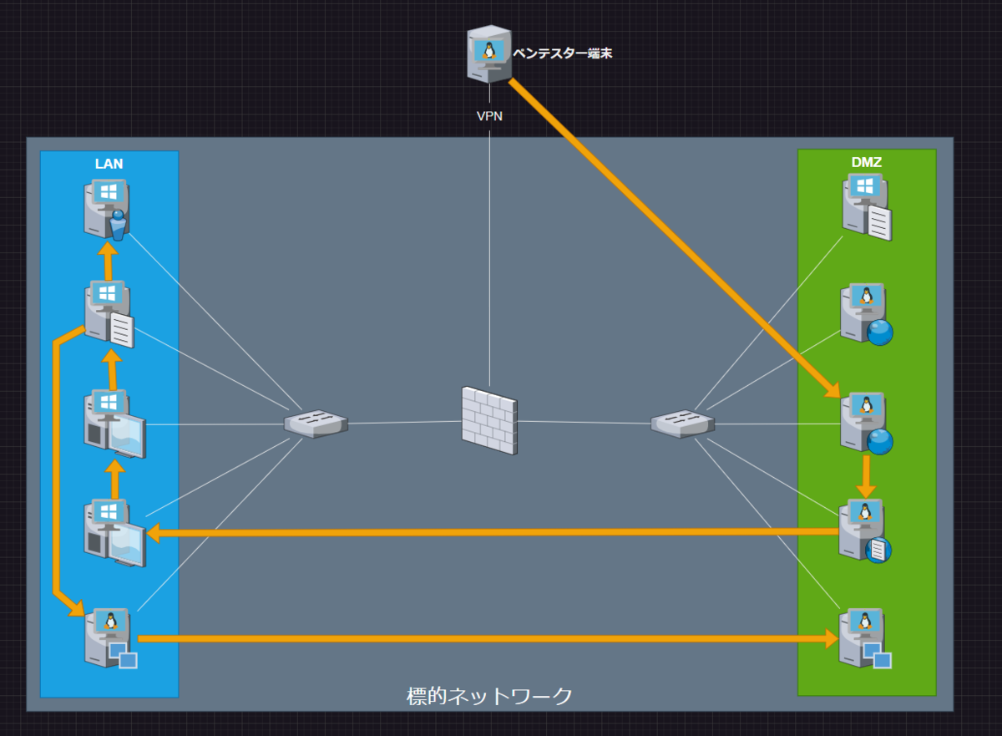
Task: Select the LAN Windows server with document badge
Action: 109,313
